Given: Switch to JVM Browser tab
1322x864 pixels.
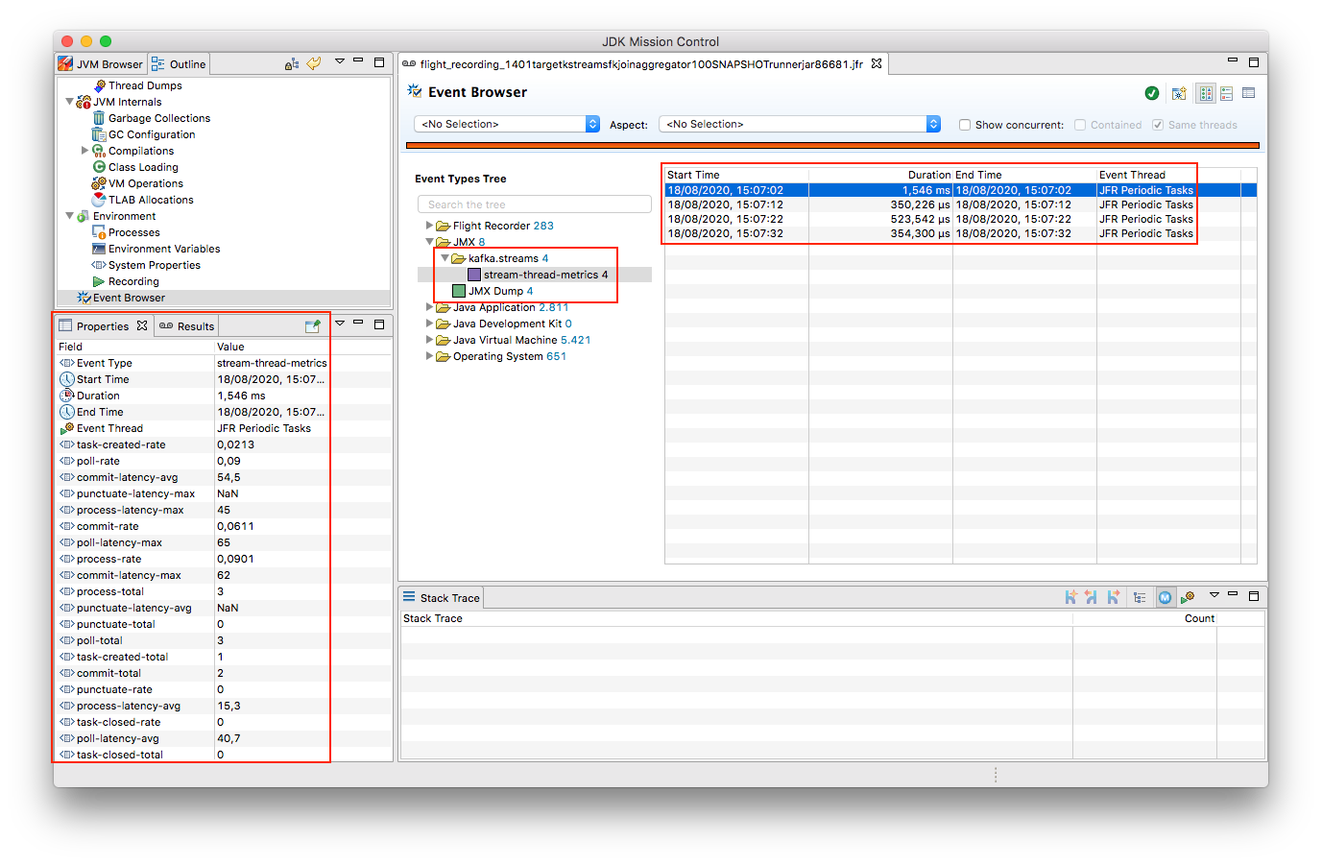Looking at the screenshot, I should pyautogui.click(x=101, y=64).
